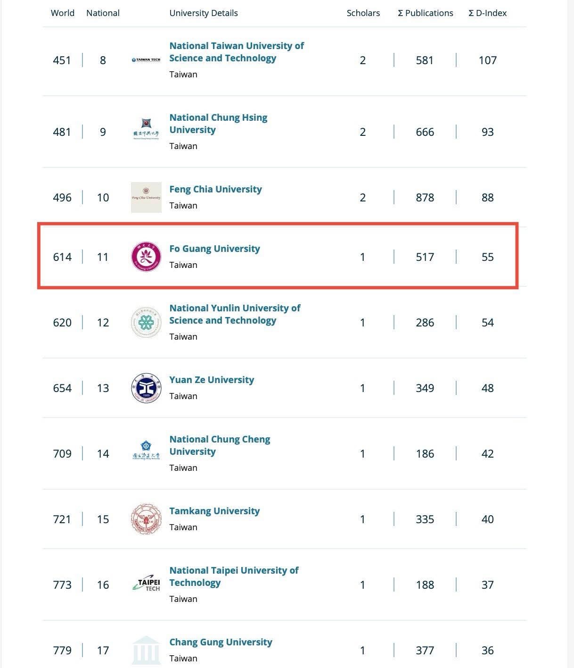This screenshot has height=668, width=574.
Task: Open the National Chung Hsing University link
Action: click(218, 124)
